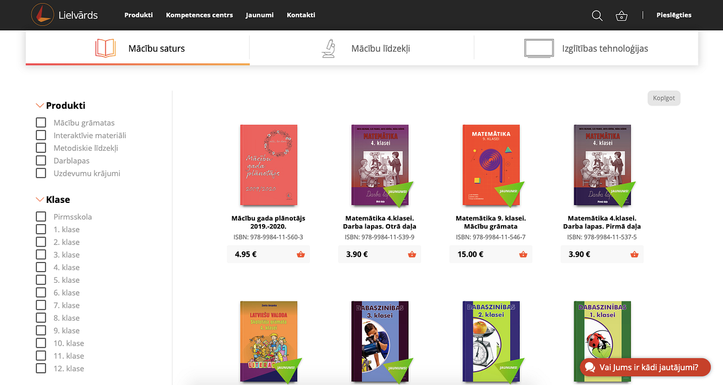The image size is (723, 385).
Task: Open the Kompetences centrs menu
Action: click(x=199, y=15)
